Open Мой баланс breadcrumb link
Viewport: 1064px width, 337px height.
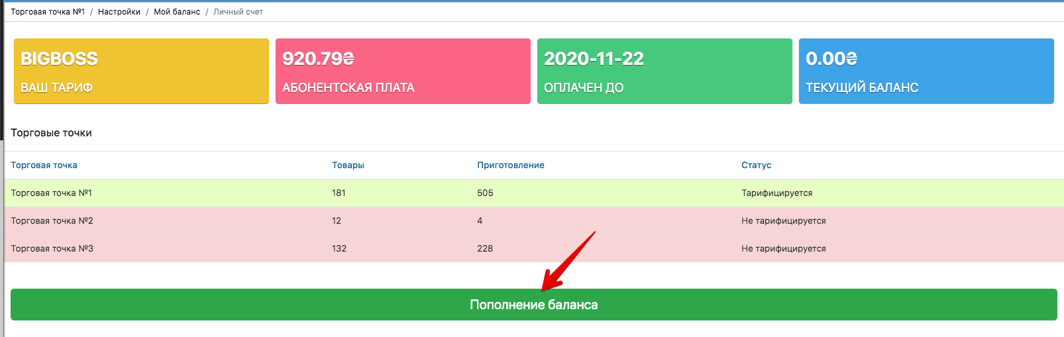coord(177,12)
